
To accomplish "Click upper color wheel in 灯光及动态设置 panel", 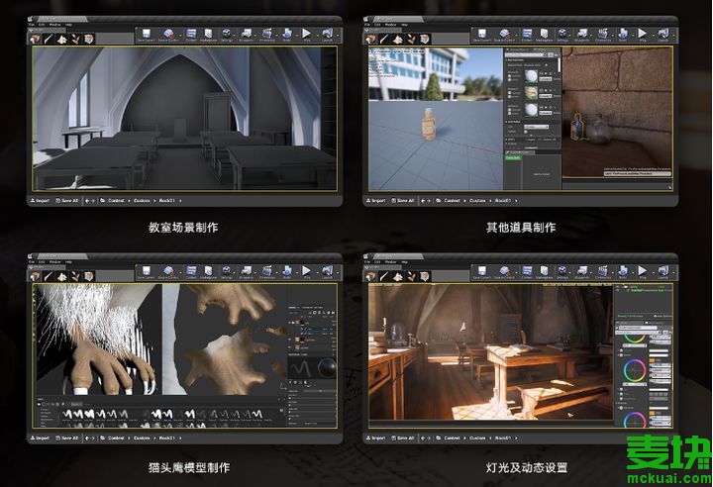I will click(x=635, y=339).
